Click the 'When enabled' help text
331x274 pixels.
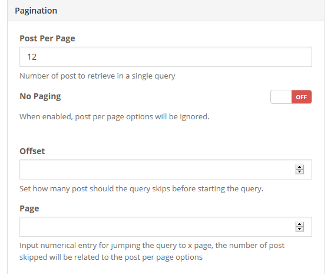114,116
